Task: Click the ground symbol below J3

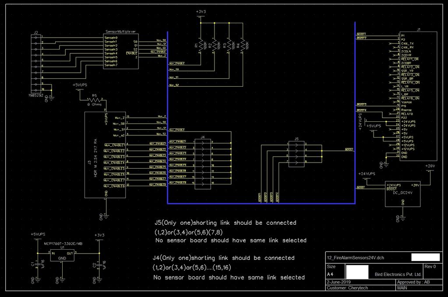Action: coord(106,216)
